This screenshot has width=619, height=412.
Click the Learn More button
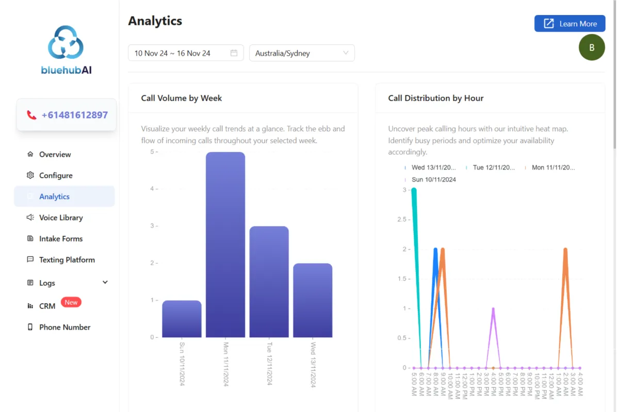point(570,24)
